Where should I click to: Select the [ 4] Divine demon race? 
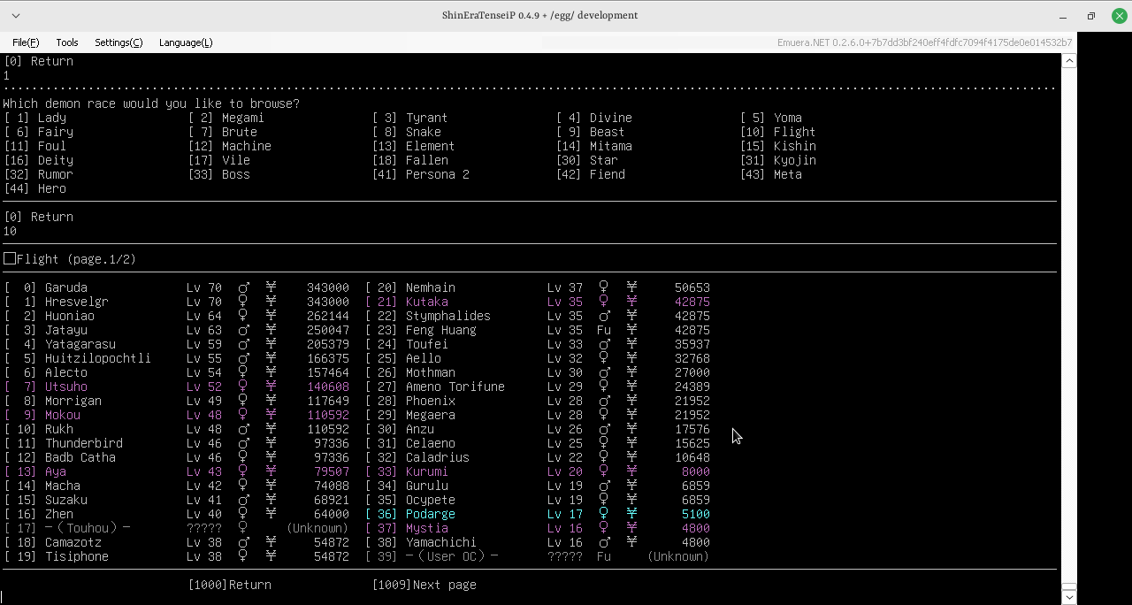point(594,118)
